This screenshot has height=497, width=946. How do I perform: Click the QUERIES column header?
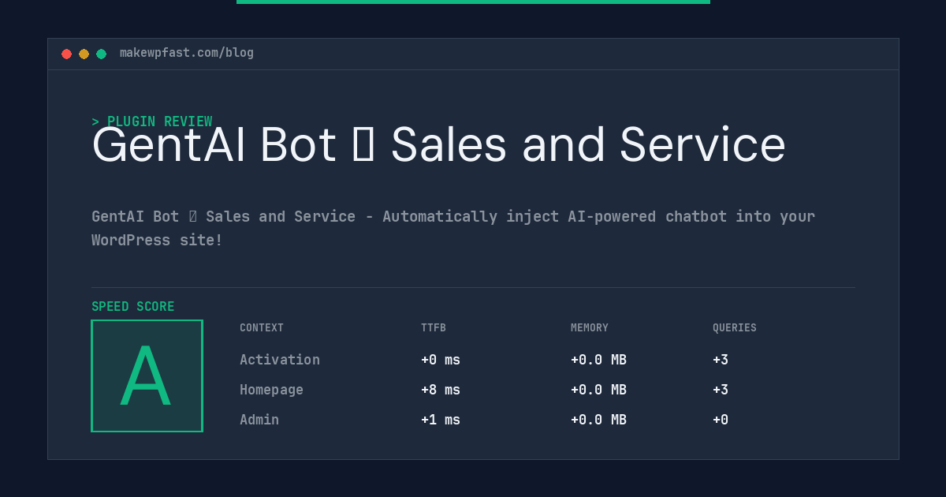coord(735,328)
